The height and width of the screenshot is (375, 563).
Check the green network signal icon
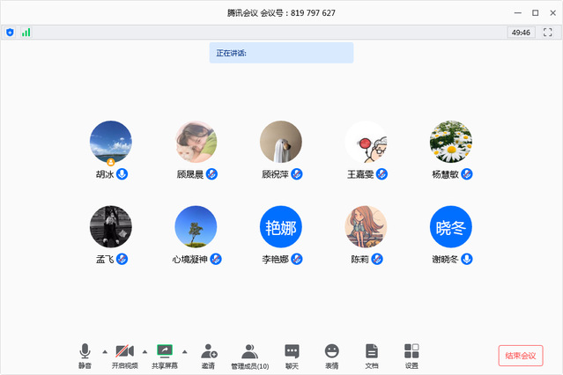[26, 32]
